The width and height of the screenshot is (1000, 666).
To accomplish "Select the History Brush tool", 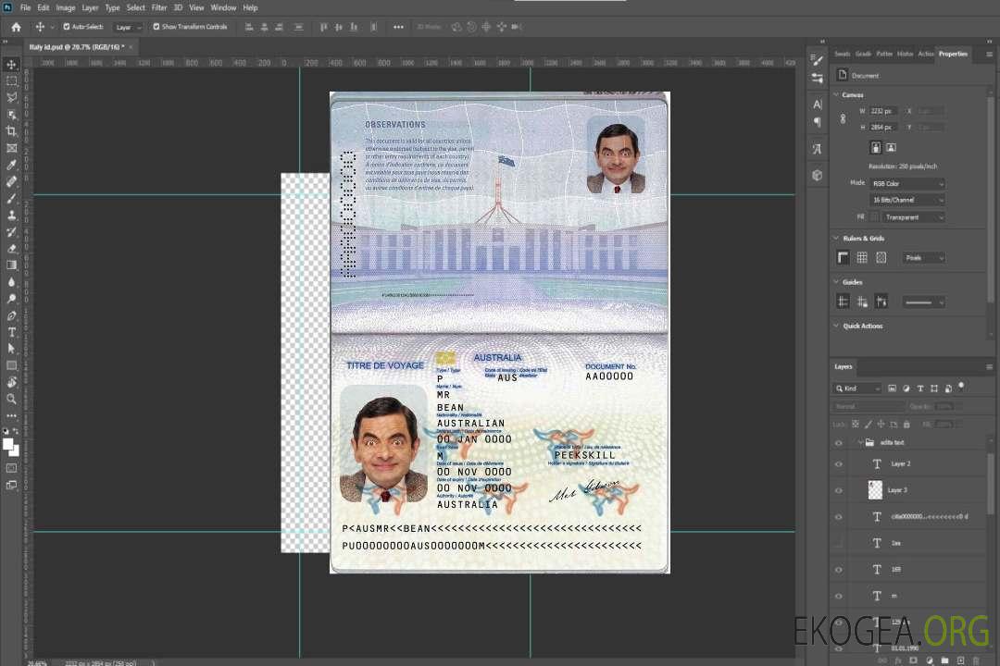I will (11, 232).
